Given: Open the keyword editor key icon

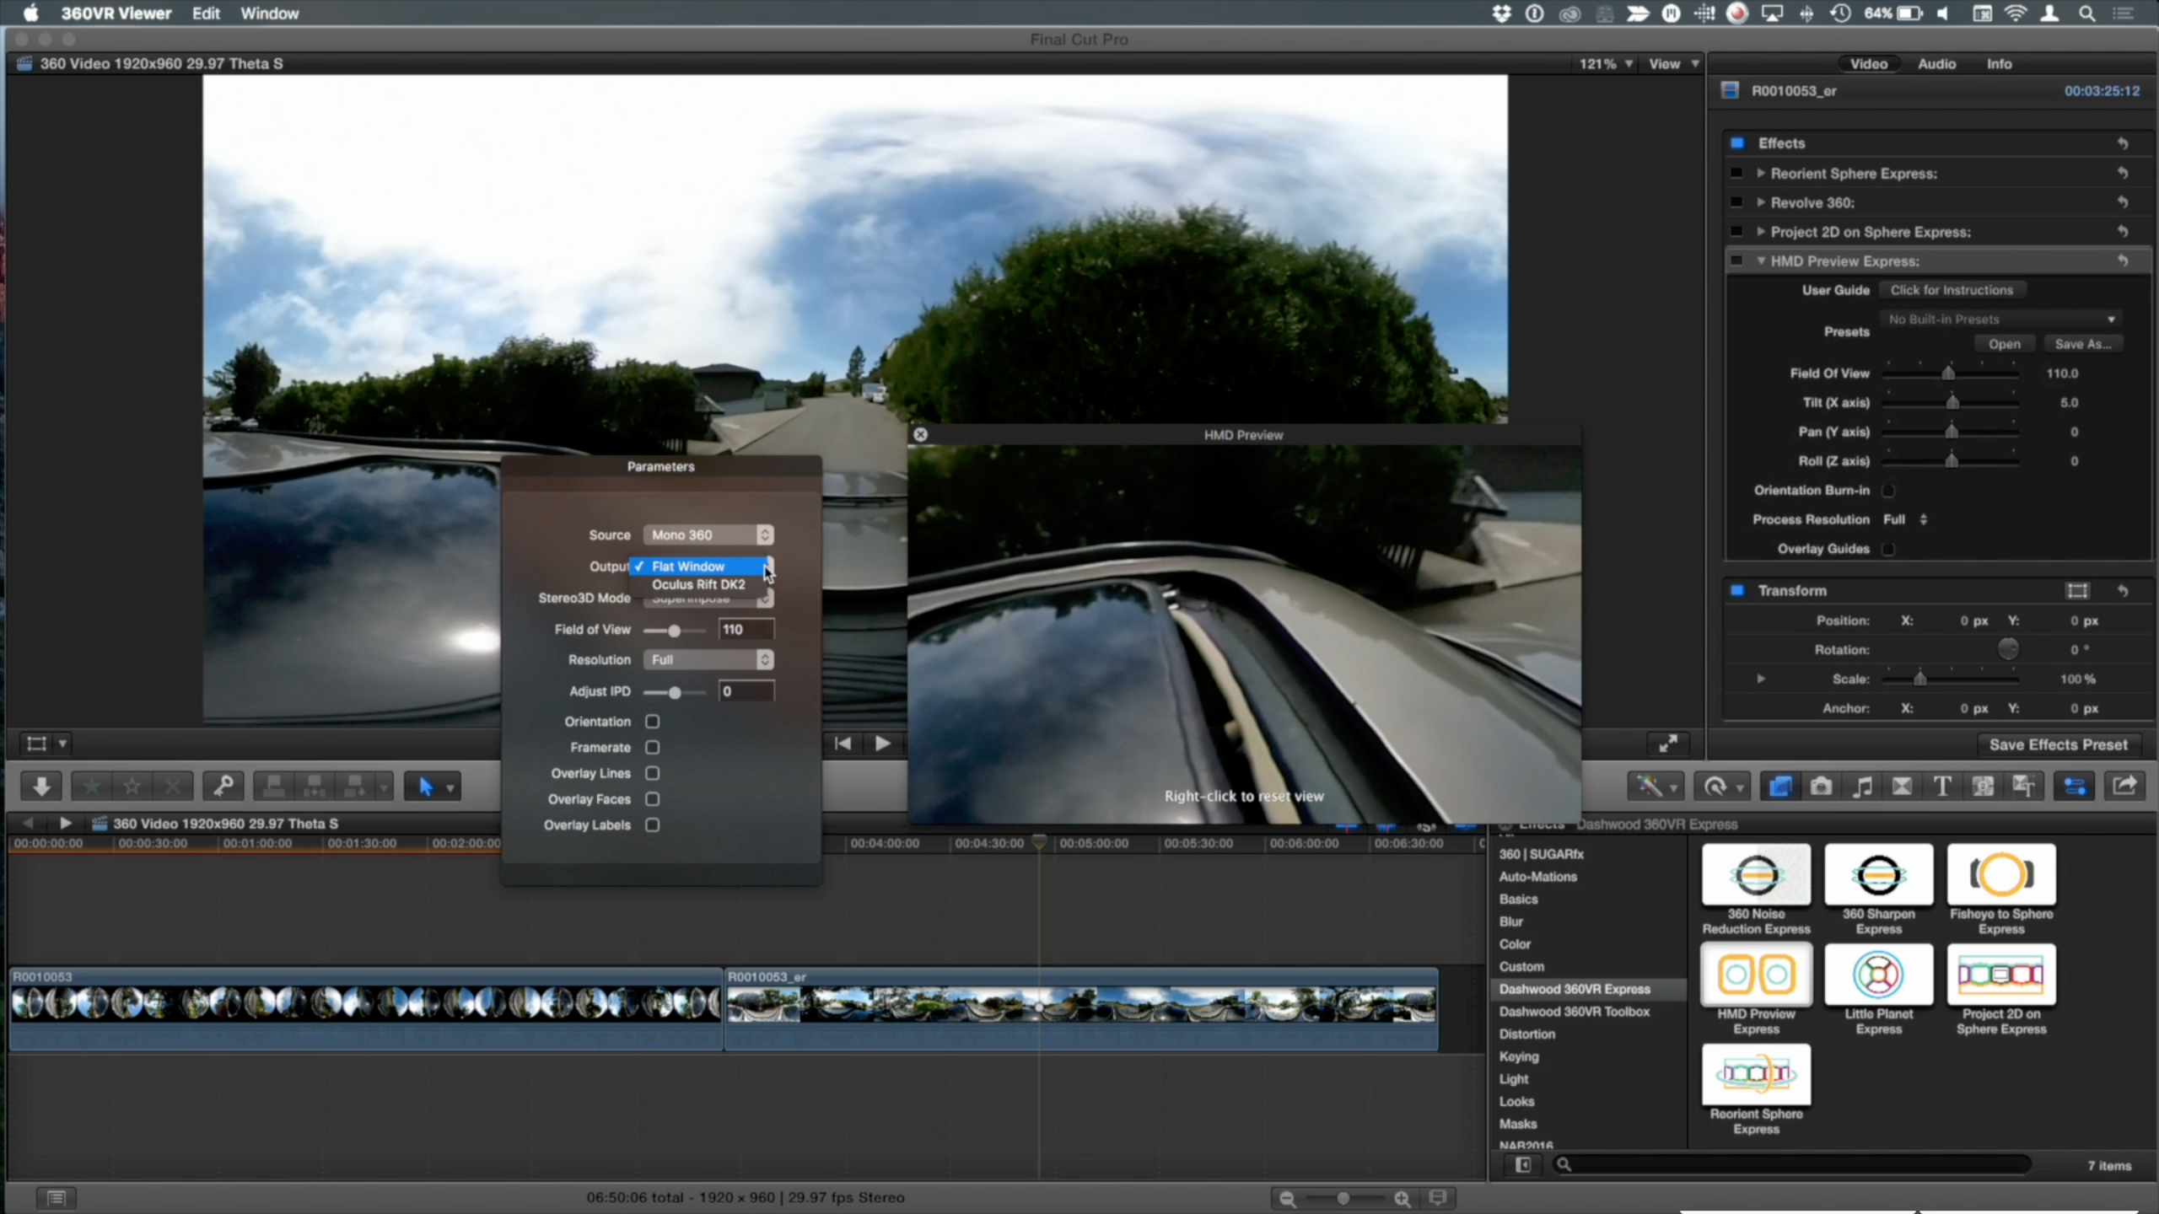Looking at the screenshot, I should coord(223,787).
